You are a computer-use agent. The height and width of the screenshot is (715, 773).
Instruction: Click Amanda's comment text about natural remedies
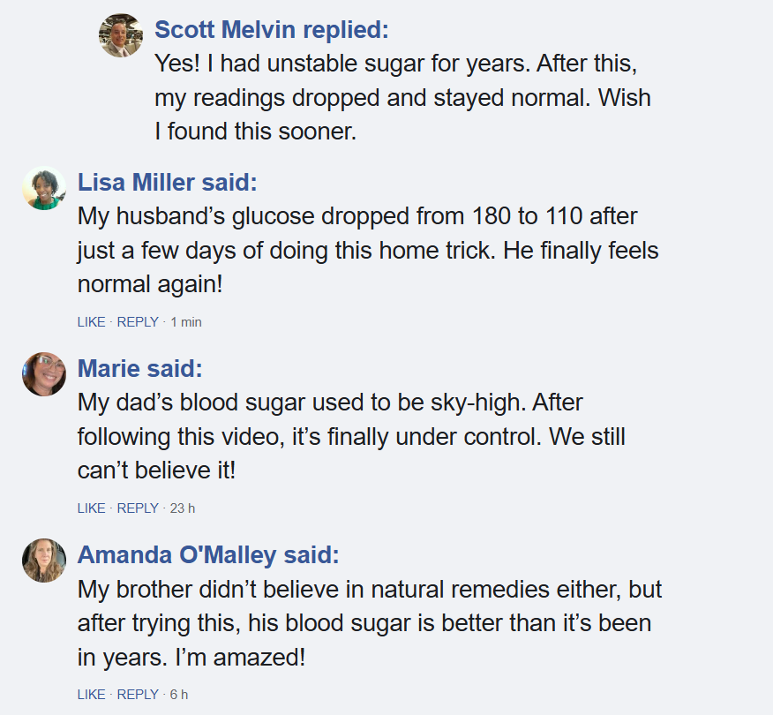point(368,623)
